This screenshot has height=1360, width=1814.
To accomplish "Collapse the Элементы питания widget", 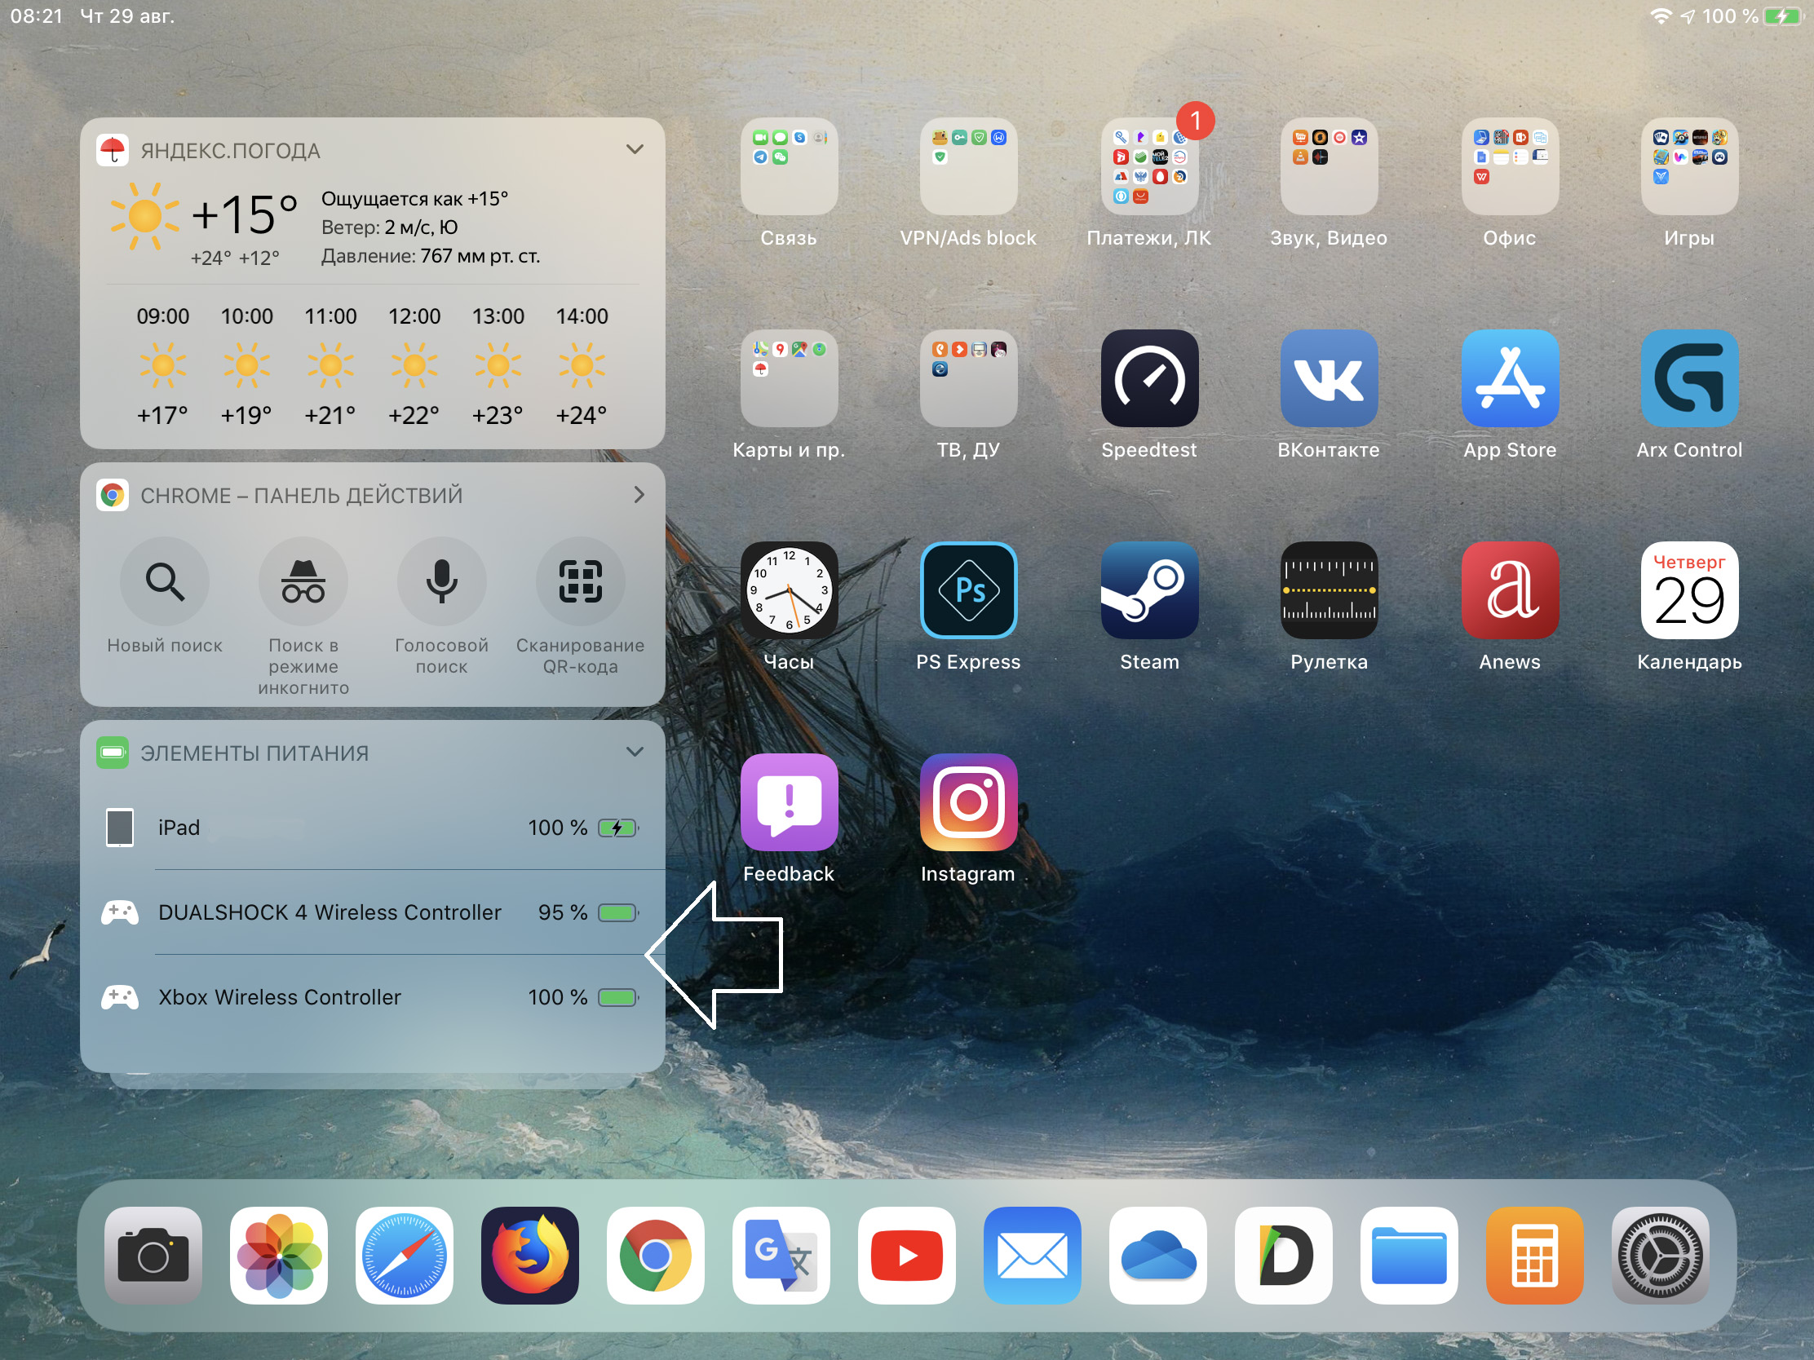I will click(x=635, y=753).
